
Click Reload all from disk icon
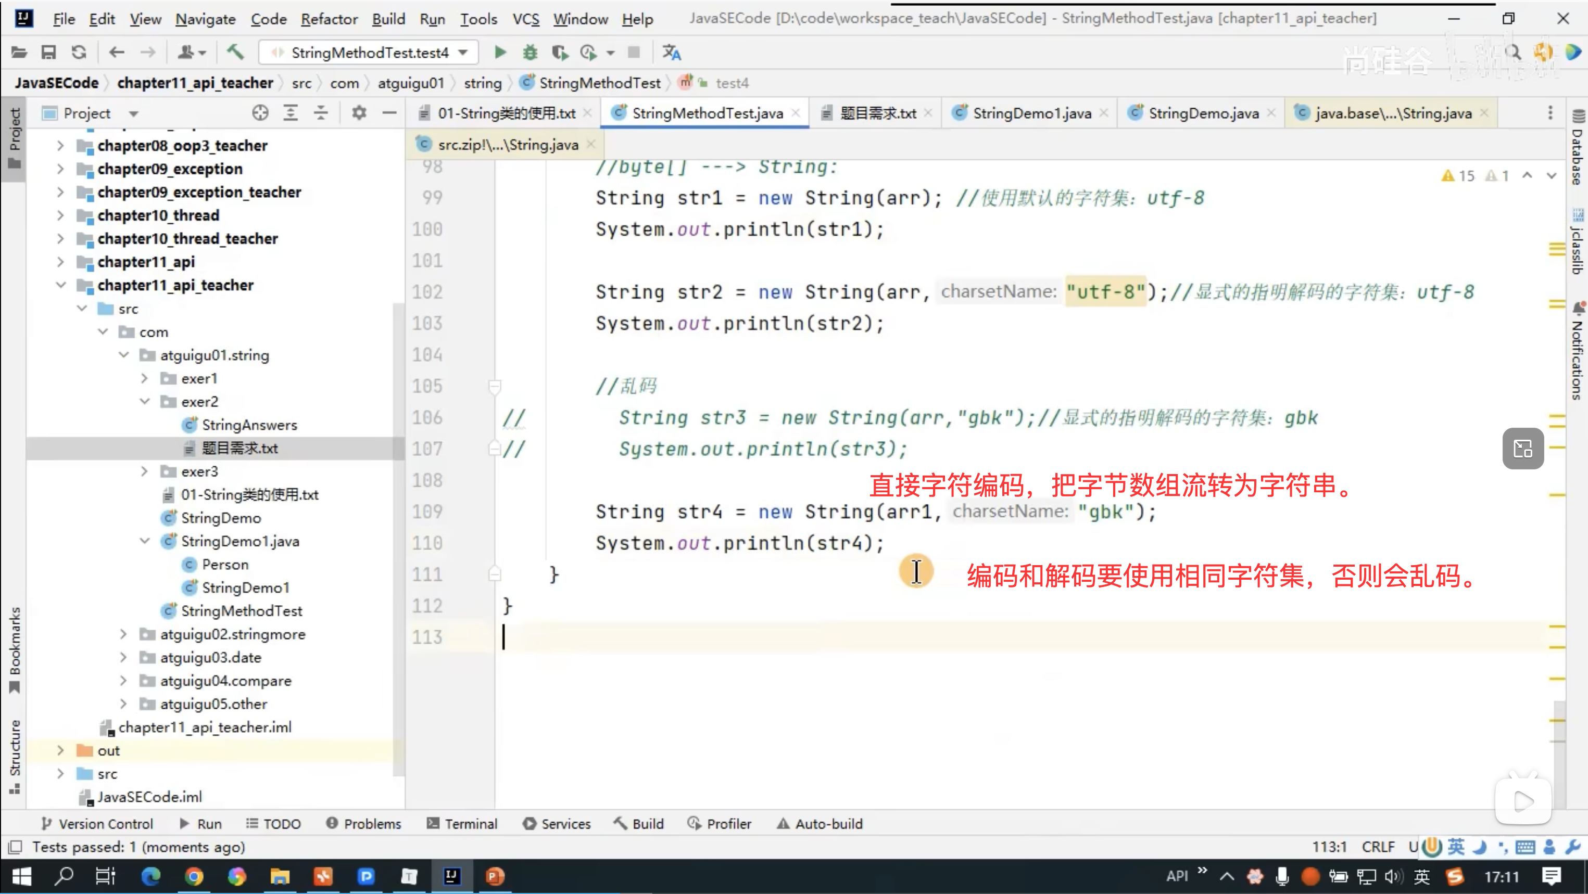(79, 53)
